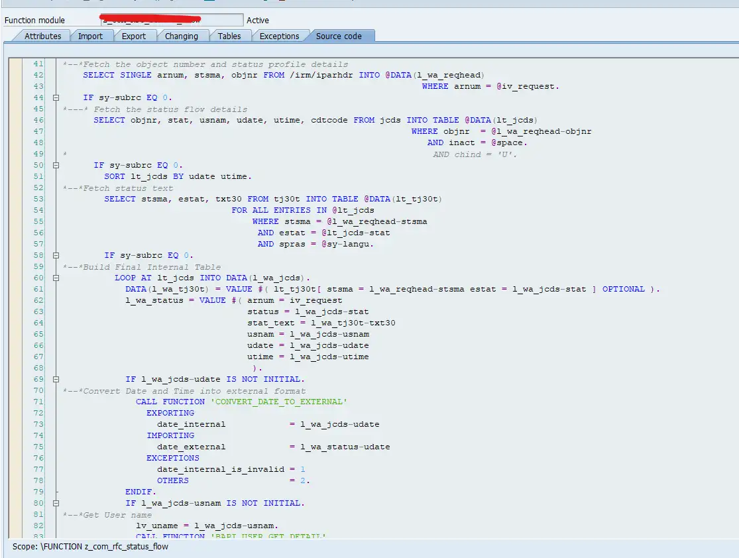The height and width of the screenshot is (558, 739).
Task: Collapse the IF sy-subrc block at line 44
Action: click(x=56, y=97)
